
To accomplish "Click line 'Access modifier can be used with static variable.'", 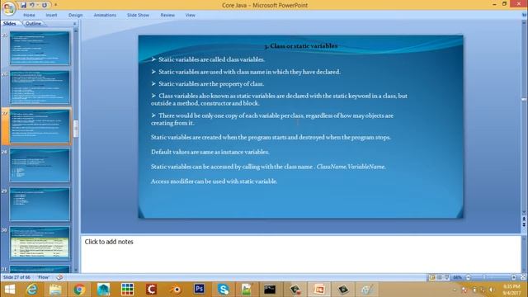I will coord(214,181).
